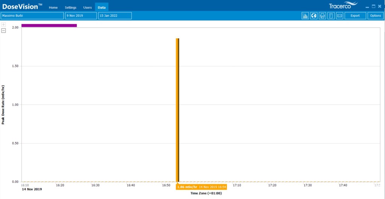
Task: Click the purple bar above the chart
Action: pos(49,25)
